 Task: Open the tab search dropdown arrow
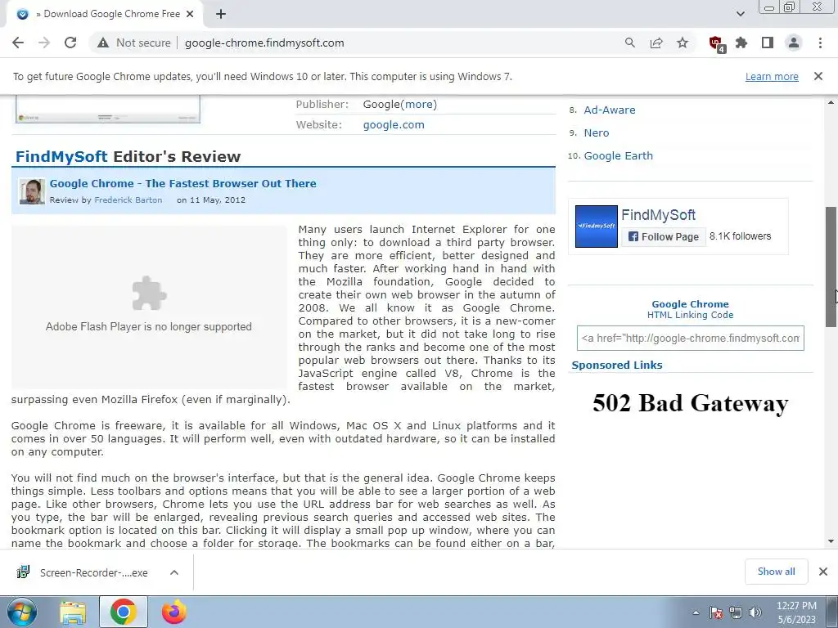coord(740,15)
